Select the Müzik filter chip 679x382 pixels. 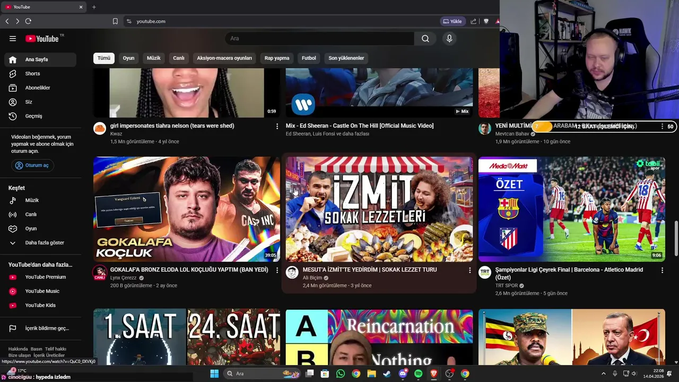(x=153, y=58)
